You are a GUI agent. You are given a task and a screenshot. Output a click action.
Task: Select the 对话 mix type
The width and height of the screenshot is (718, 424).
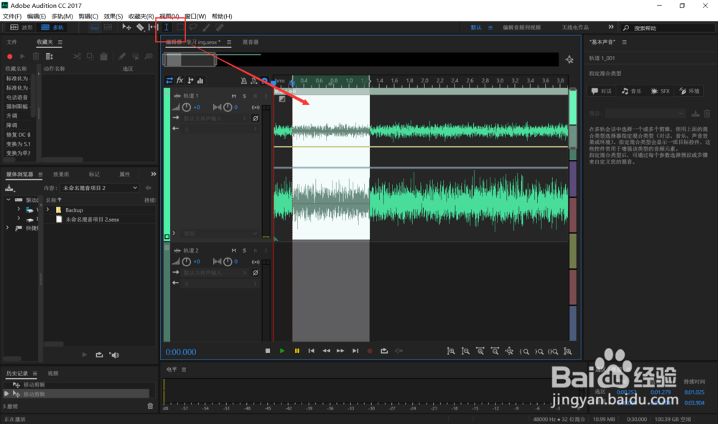602,91
